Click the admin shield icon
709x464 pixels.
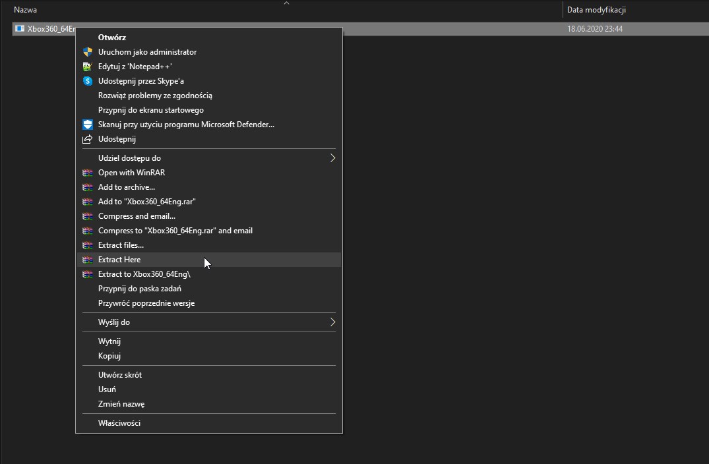point(88,52)
